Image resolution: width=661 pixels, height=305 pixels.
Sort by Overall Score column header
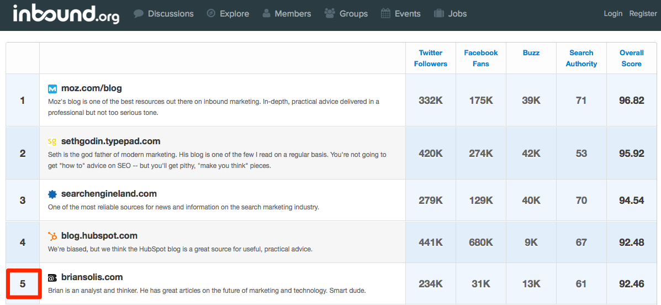(632, 58)
